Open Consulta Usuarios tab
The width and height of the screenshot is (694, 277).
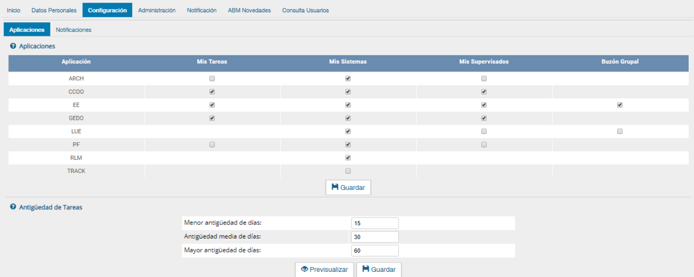305,10
